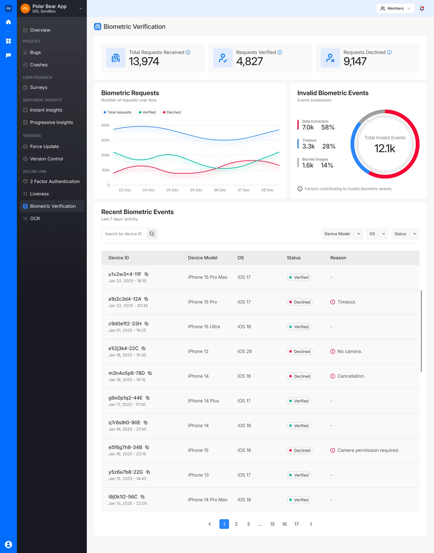The image size is (434, 553).
Task: Select 2 Factor Authentication menu item
Action: [55, 182]
